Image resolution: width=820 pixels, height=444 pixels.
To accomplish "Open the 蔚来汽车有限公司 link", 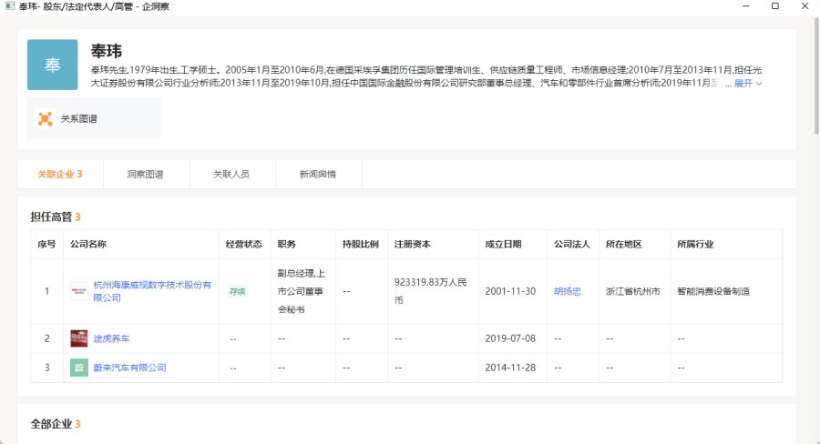I will 129,368.
